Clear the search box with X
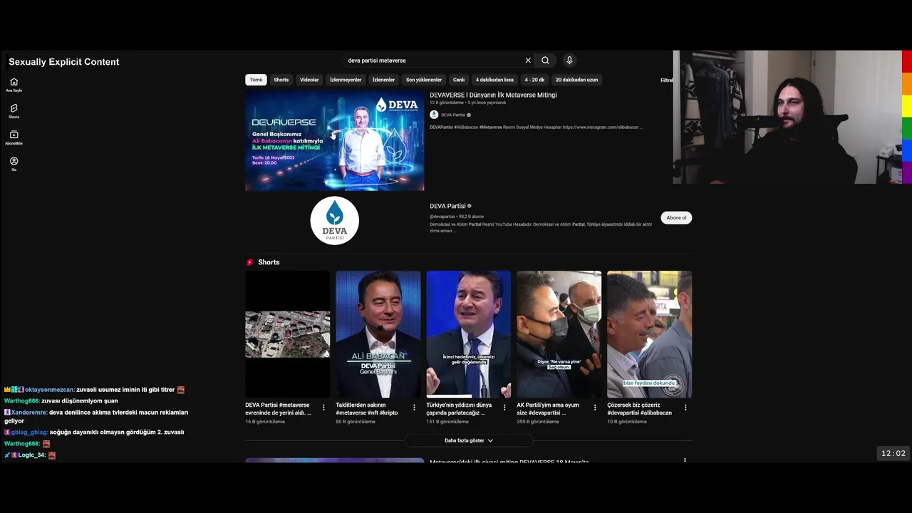This screenshot has width=912, height=513. click(528, 61)
